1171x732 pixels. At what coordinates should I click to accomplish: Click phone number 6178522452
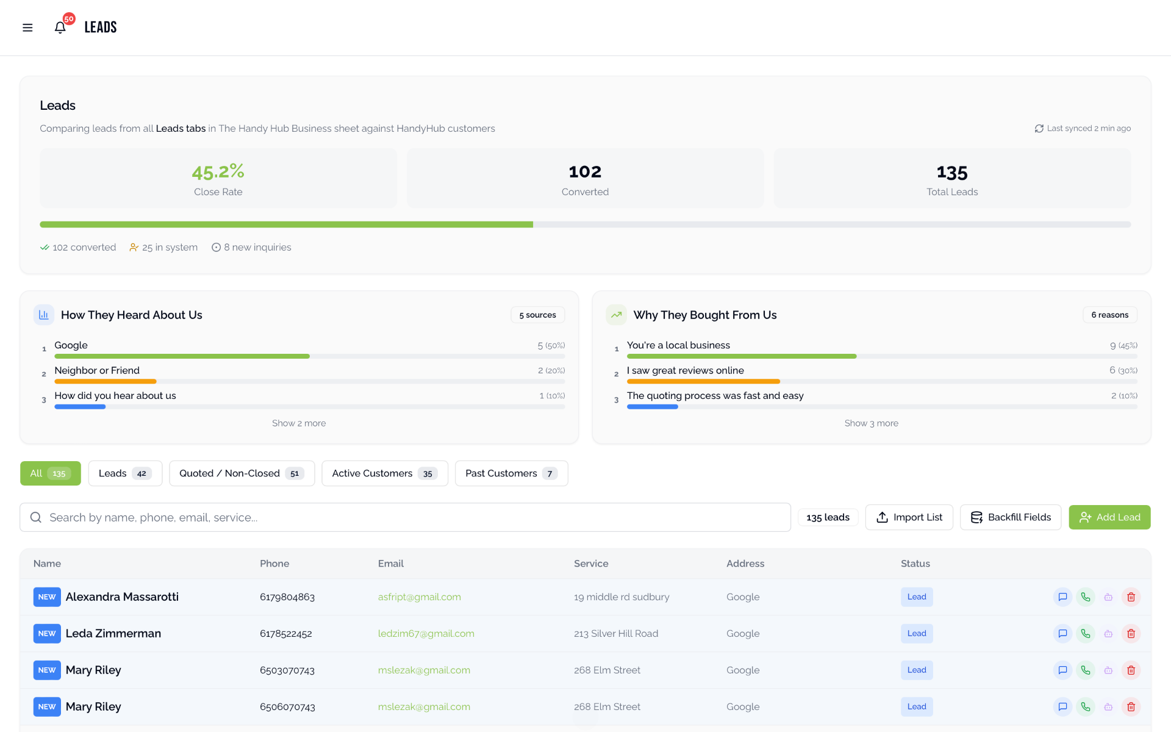click(x=286, y=634)
